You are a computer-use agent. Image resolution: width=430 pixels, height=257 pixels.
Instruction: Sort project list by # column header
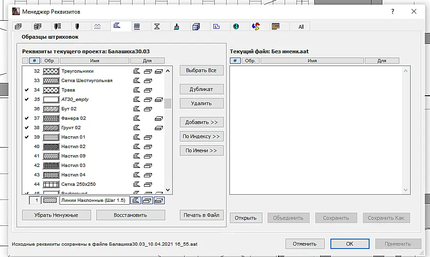[x=34, y=60]
